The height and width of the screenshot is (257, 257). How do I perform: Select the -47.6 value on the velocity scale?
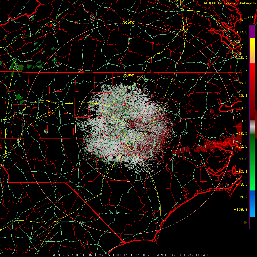(x=242, y=159)
